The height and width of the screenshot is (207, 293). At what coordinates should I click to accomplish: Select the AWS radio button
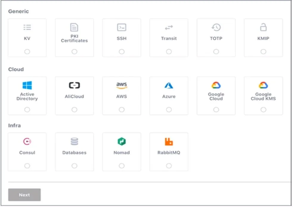click(x=122, y=110)
